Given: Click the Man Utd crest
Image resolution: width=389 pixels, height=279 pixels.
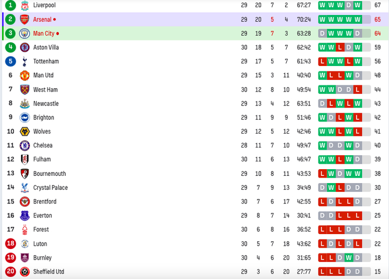Looking at the screenshot, I should (x=24, y=75).
